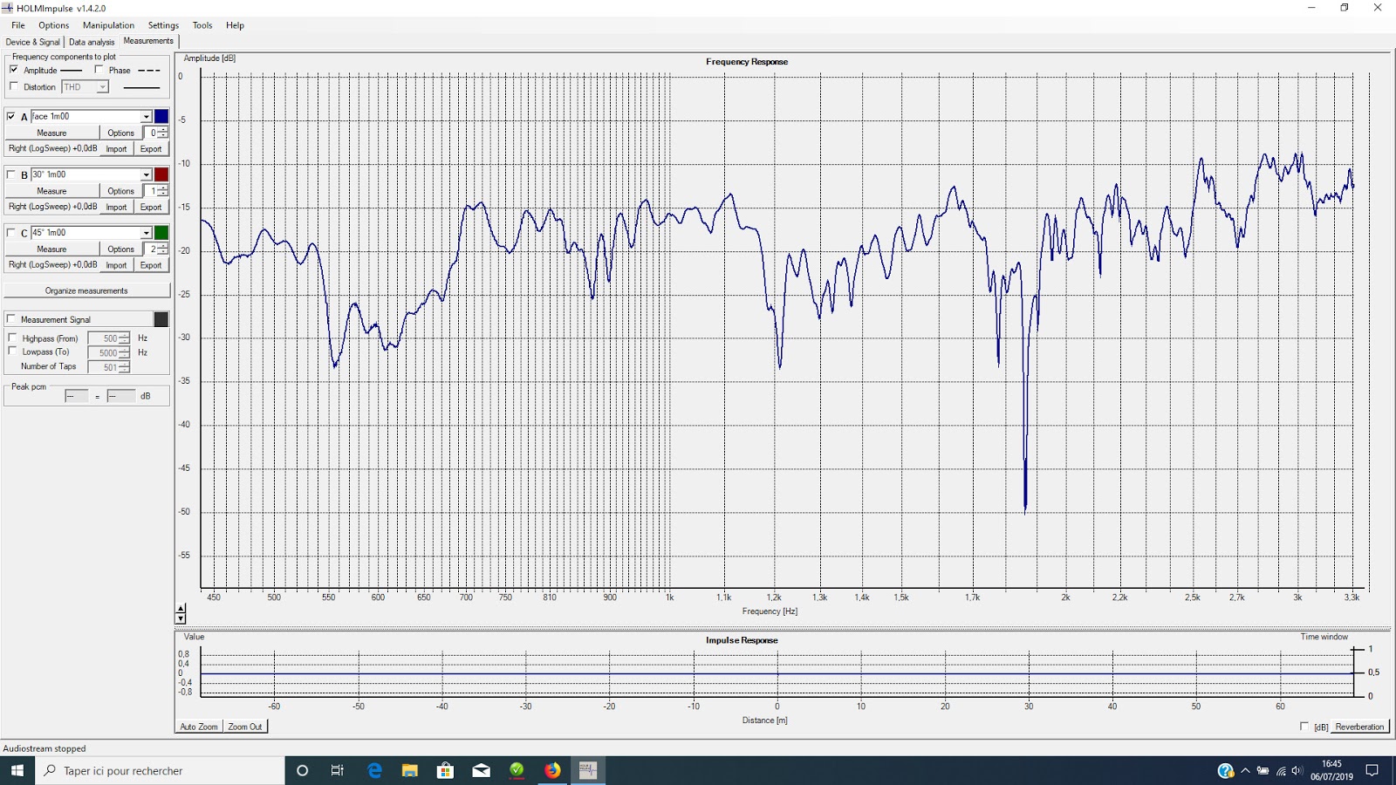
Task: Open battery power status icon
Action: (x=1263, y=770)
